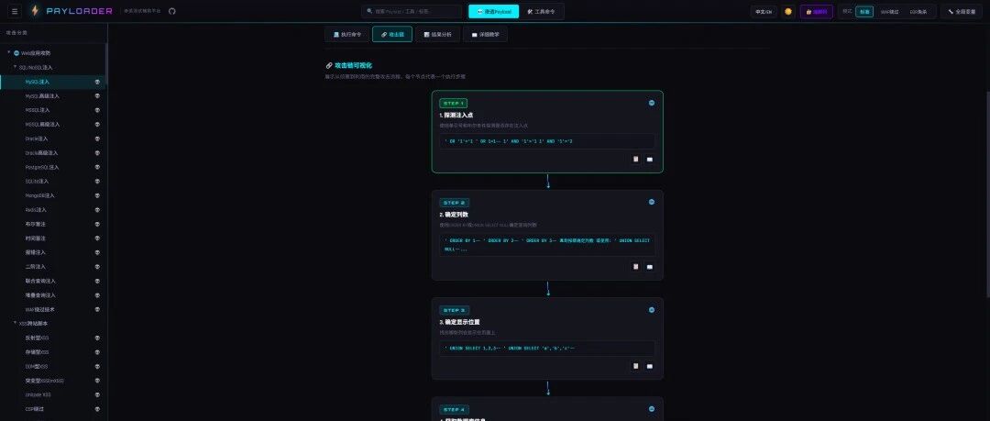990x421 pixels.
Task: Select 堆叠查询注入 in the sidebar
Action: 40,295
